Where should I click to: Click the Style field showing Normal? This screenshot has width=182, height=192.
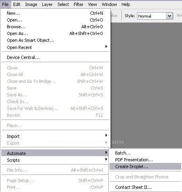click(x=155, y=16)
